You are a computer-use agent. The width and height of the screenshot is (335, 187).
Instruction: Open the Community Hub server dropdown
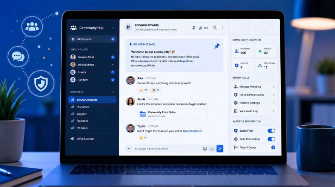(113, 28)
